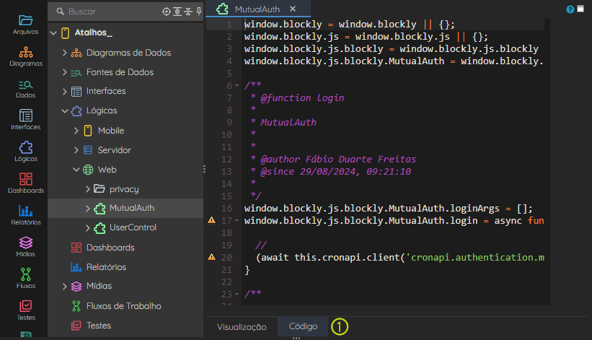
Task: Open the Interfaces sidebar panel
Action: click(x=26, y=120)
